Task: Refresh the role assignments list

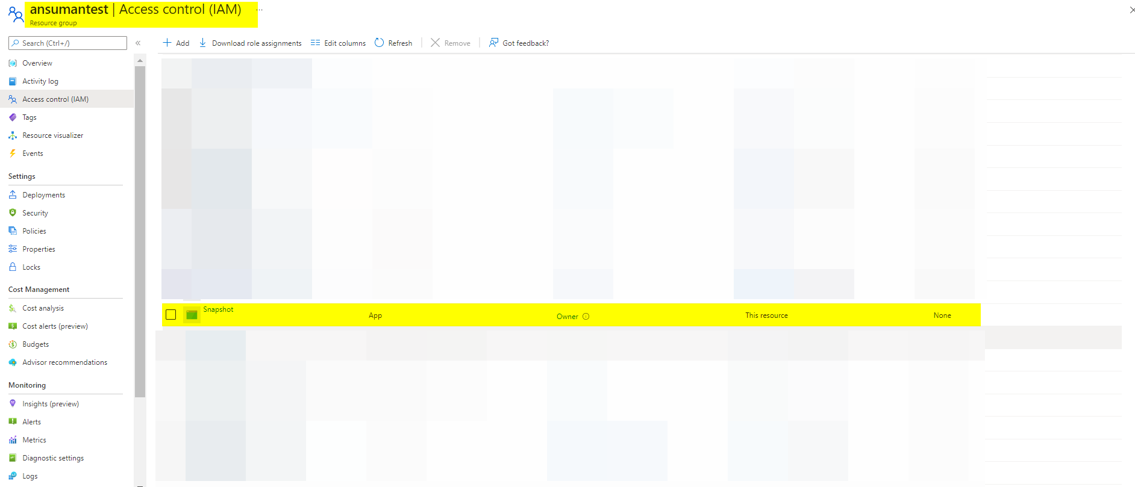Action: tap(393, 43)
